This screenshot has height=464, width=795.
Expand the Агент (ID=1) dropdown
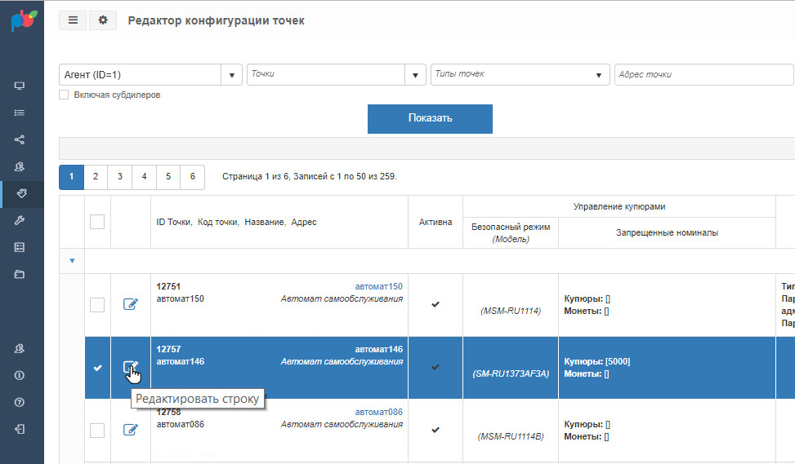(x=232, y=75)
